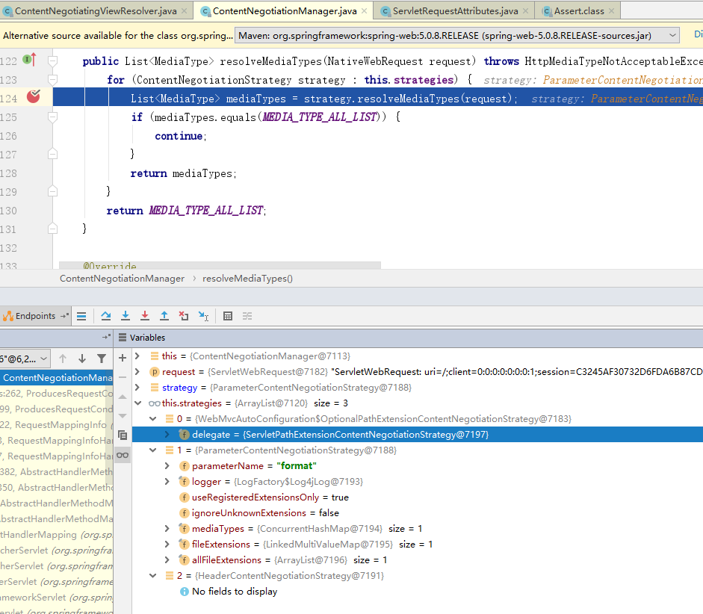The height and width of the screenshot is (614, 703).
Task: Collapse the this.strategies variable node
Action: [x=137, y=403]
